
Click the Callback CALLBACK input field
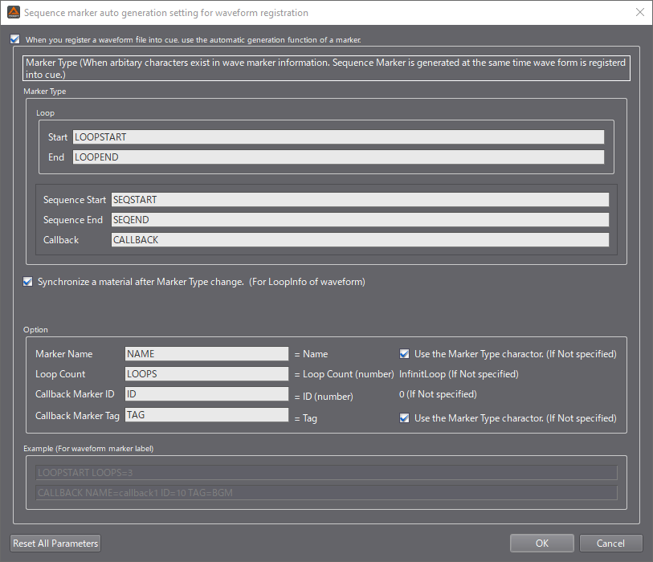[360, 240]
